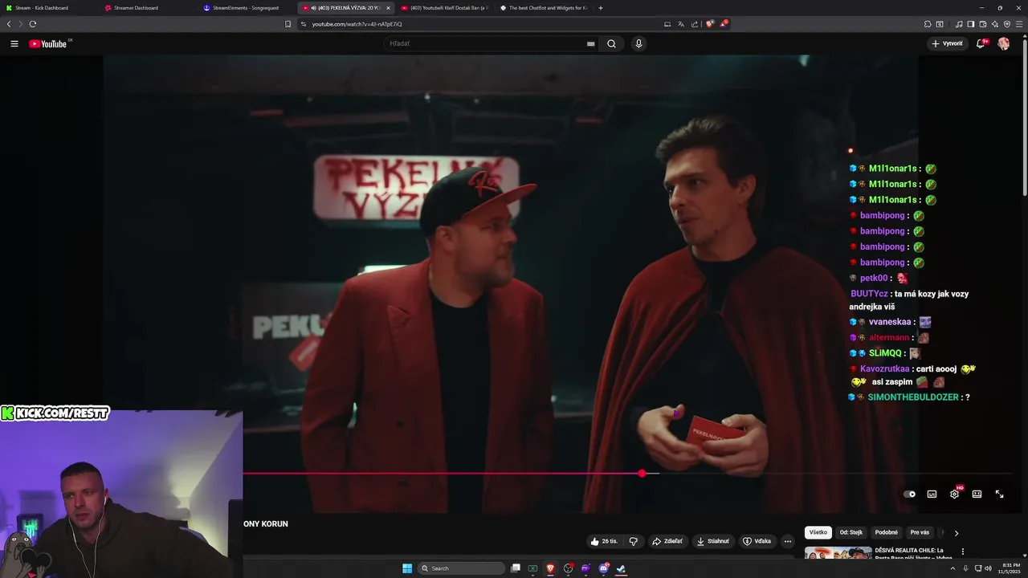Click share page icon in address bar
Screen dimensions: 1028x578
tap(695, 24)
